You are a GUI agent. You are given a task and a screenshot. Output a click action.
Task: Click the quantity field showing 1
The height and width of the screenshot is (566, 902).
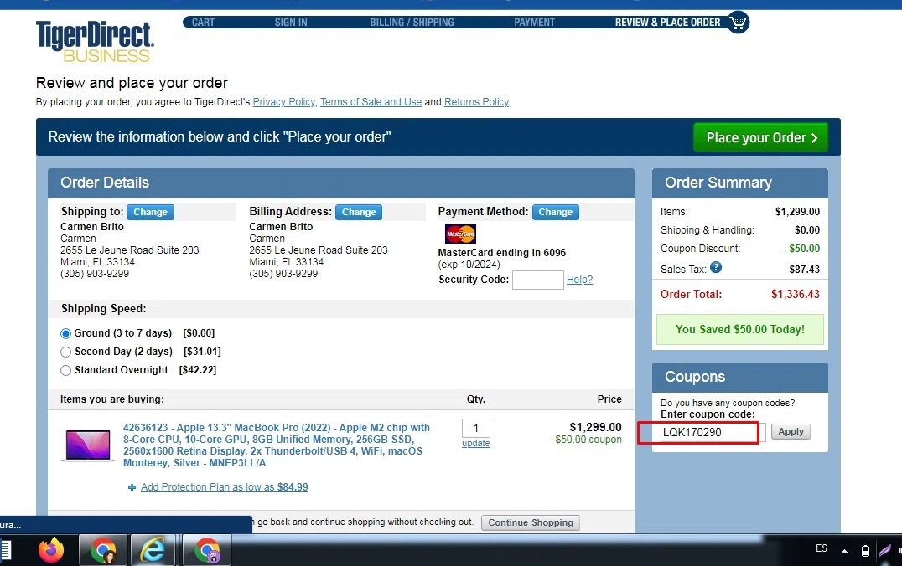coord(476,428)
